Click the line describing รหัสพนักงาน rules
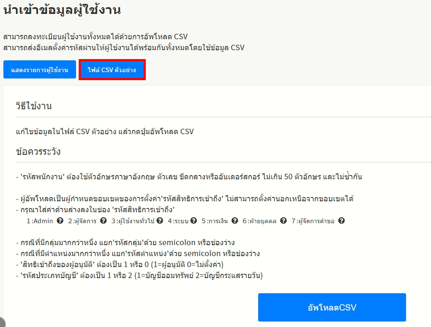Viewport: 431px width, 327px height. tap(188, 177)
